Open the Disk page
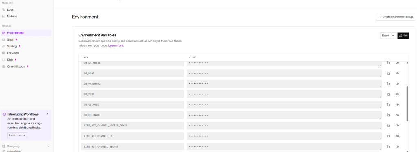The width and height of the screenshot is (417, 152). (x=10, y=60)
